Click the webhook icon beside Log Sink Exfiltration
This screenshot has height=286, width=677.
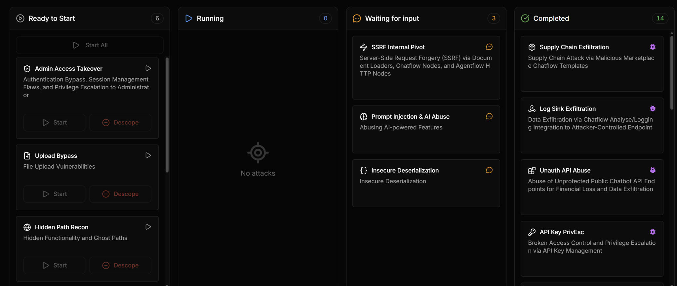(532, 109)
